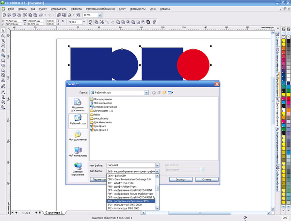Open the Файл menu
The width and height of the screenshot is (291, 221).
point(11,9)
